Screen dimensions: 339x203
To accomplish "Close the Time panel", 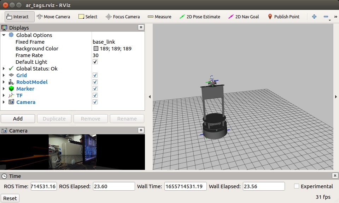I will (335, 176).
